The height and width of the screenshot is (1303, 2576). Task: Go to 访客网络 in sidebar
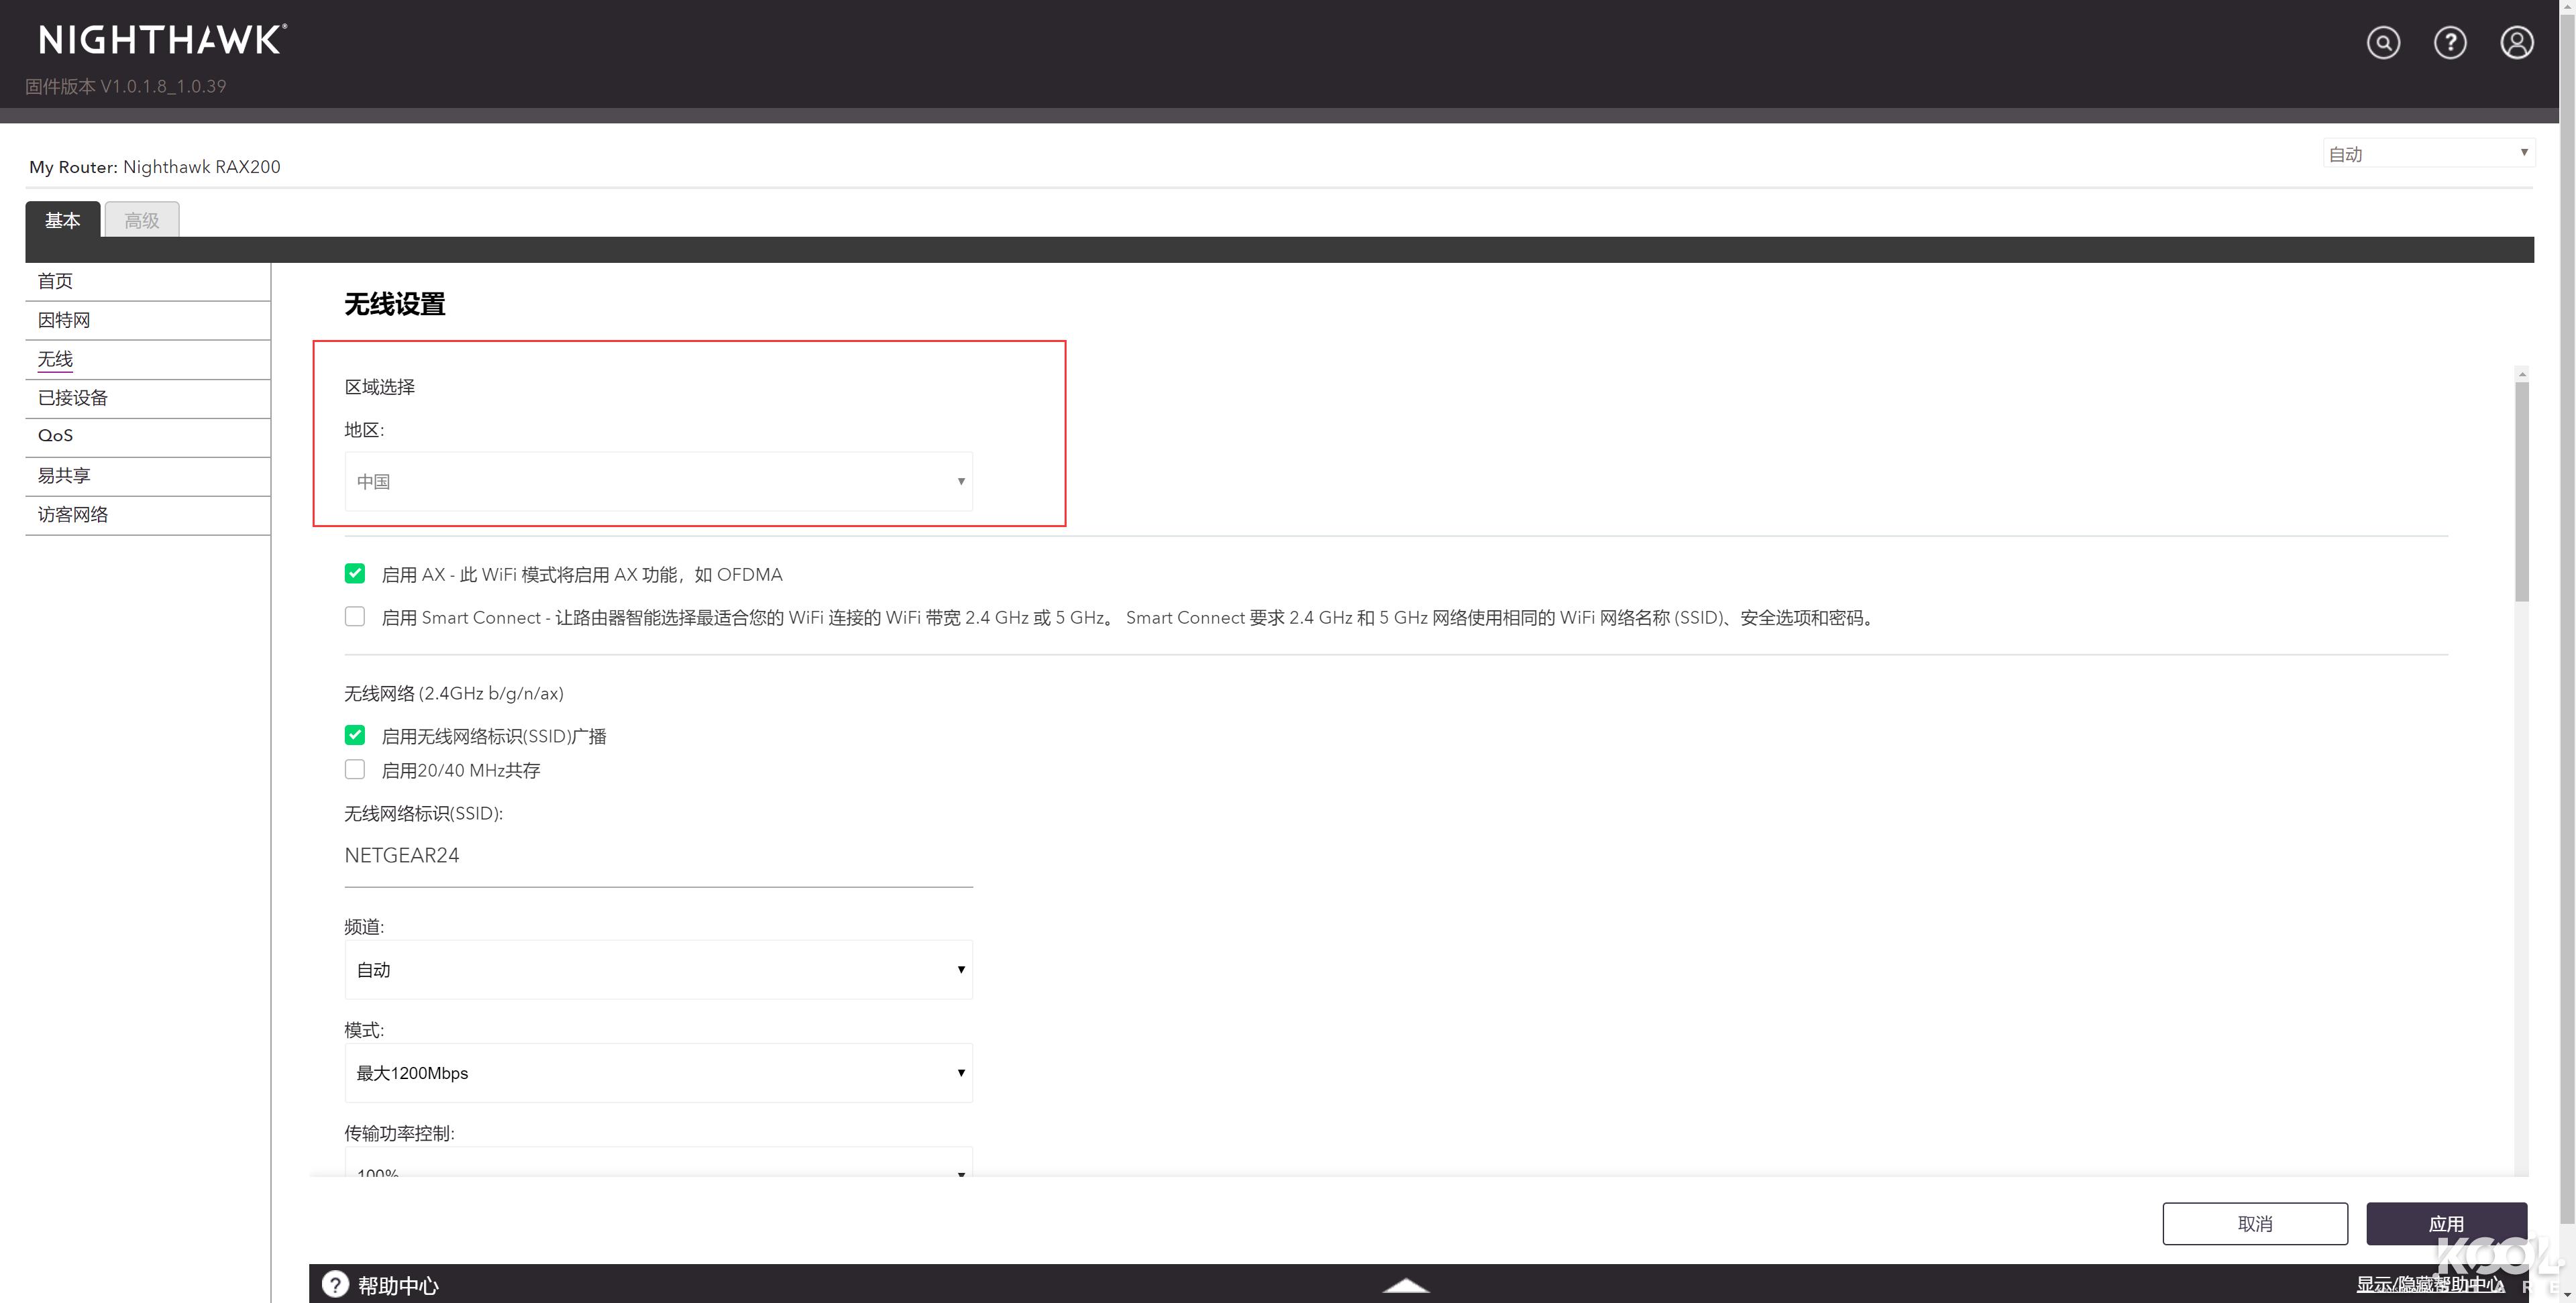point(72,514)
